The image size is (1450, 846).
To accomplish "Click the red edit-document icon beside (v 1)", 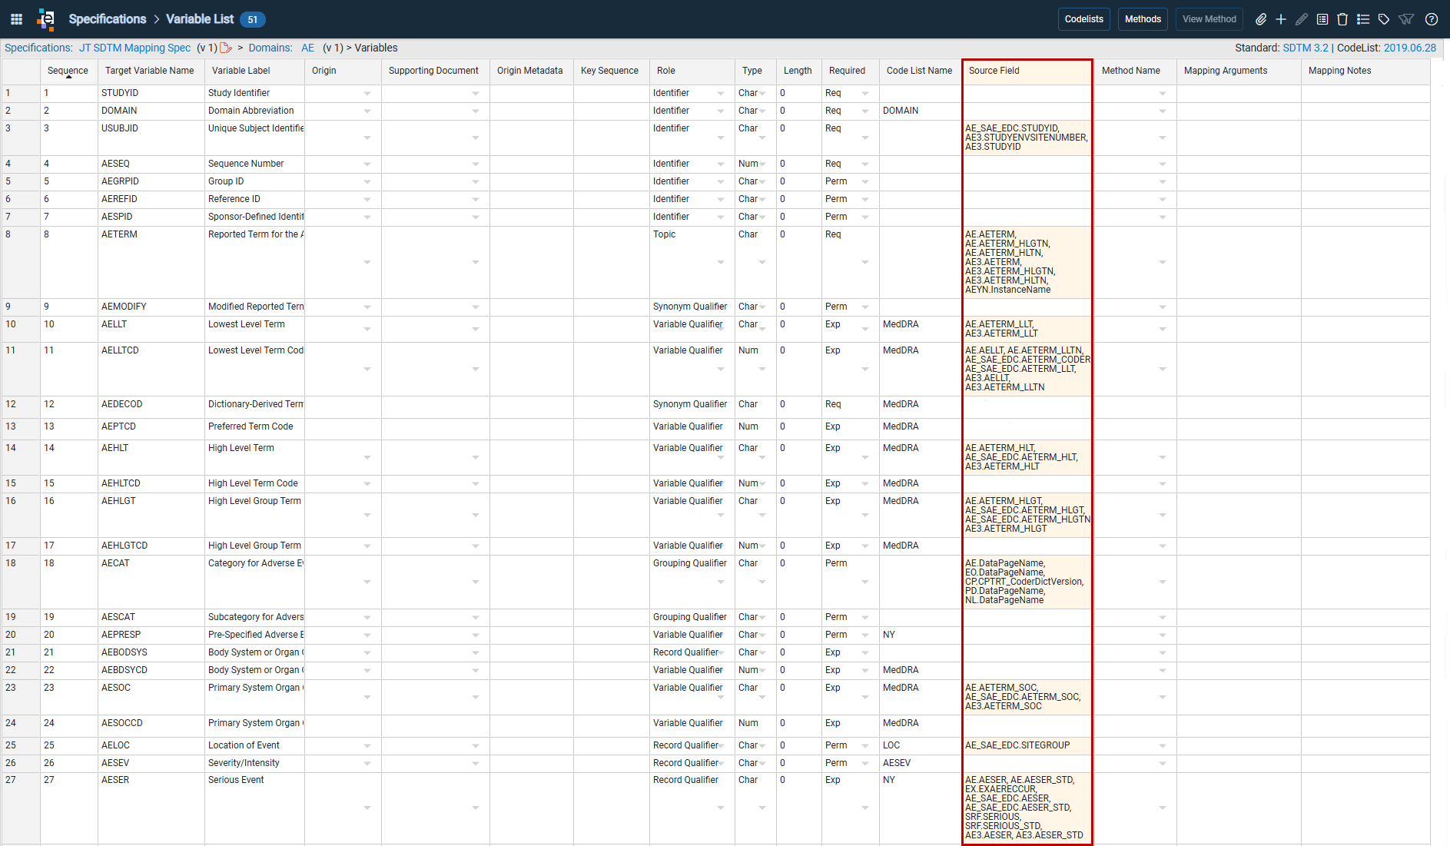I will tap(226, 48).
